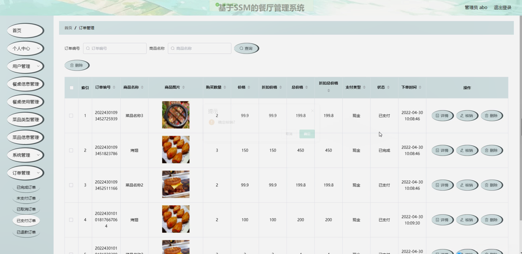522x254 pixels.
Task: Click 首页 in the breadcrumb
Action: click(x=68, y=28)
